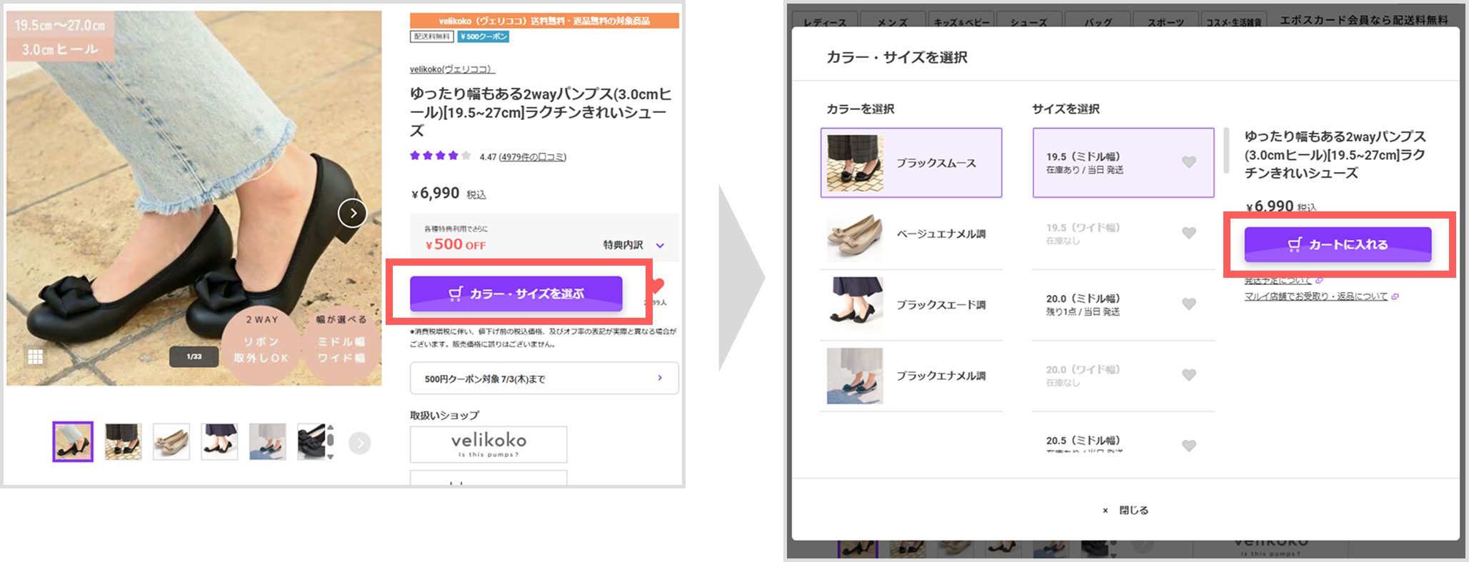Click the ¥500クーポン tag
1469x562 pixels.
[x=483, y=36]
